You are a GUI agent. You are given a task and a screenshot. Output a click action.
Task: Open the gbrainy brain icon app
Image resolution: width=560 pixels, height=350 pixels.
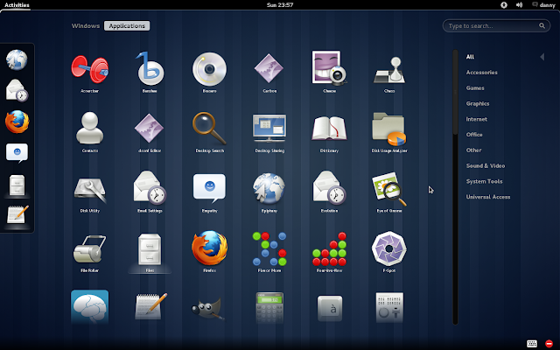pos(89,307)
